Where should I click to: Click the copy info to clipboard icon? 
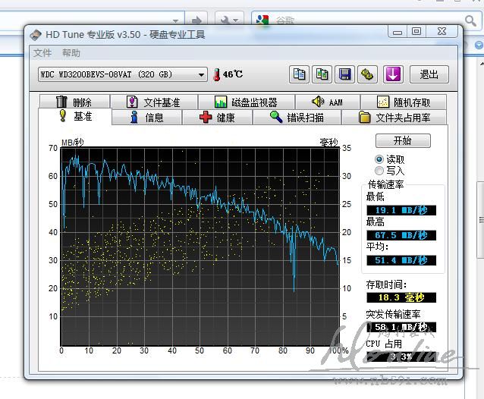[300, 74]
